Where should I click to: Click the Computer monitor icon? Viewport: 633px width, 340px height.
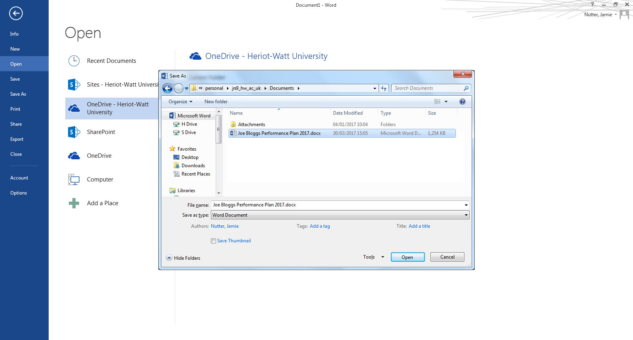(x=74, y=179)
